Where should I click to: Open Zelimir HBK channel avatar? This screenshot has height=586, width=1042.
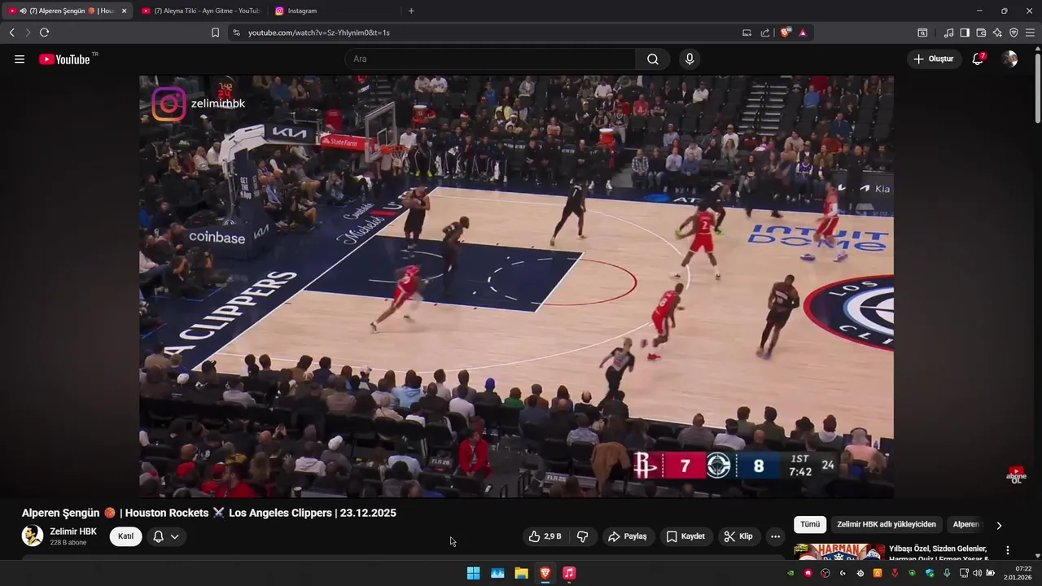pyautogui.click(x=33, y=536)
